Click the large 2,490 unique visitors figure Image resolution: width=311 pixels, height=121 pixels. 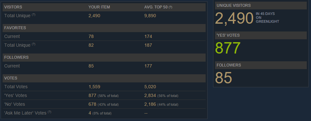234,18
